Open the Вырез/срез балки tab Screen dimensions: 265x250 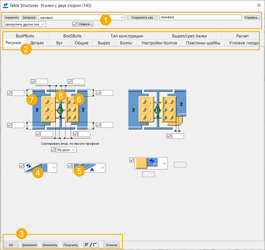pos(190,36)
